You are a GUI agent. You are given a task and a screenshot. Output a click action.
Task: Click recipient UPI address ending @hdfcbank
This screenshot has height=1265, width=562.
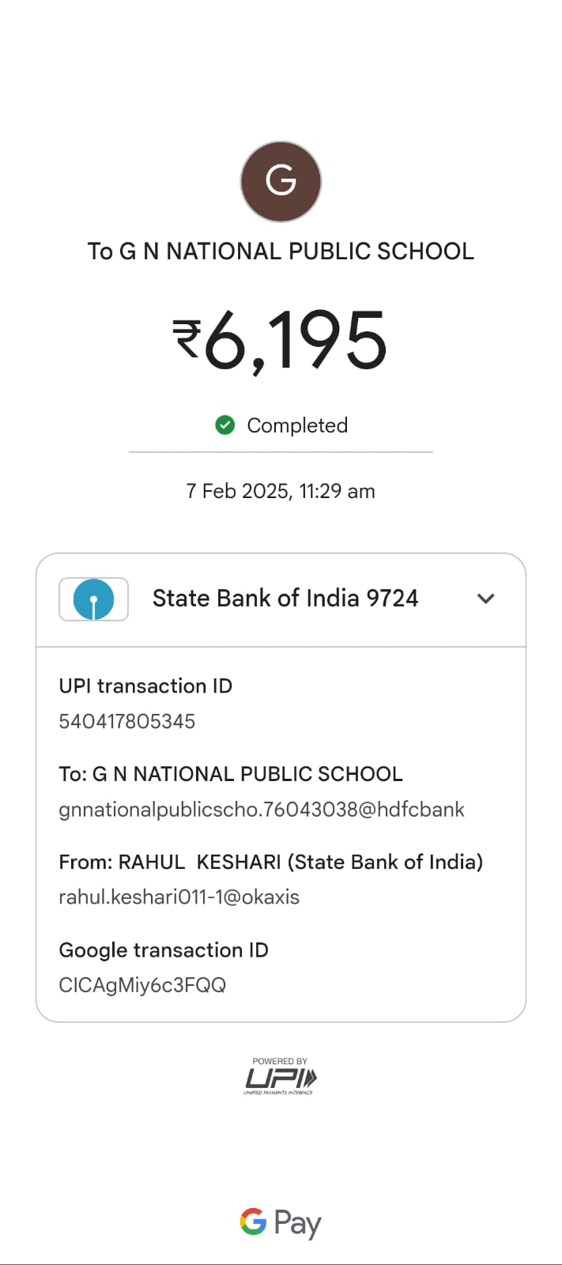[x=262, y=810]
